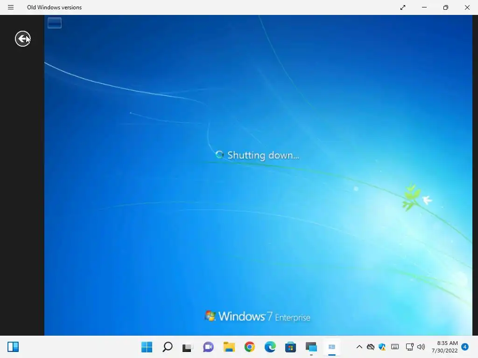Open the Windows Security tray icon
478x358 pixels.
tap(382, 347)
